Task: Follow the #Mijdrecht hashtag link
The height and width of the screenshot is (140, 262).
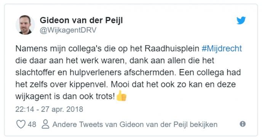Action: pyautogui.click(x=222, y=48)
